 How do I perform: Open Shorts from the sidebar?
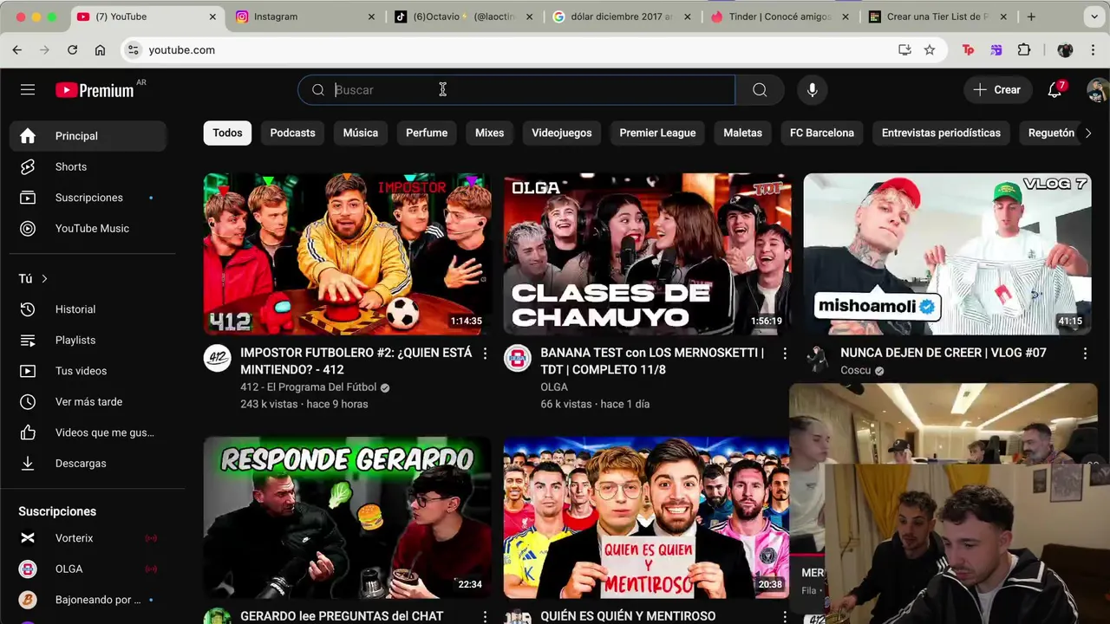pos(88,166)
